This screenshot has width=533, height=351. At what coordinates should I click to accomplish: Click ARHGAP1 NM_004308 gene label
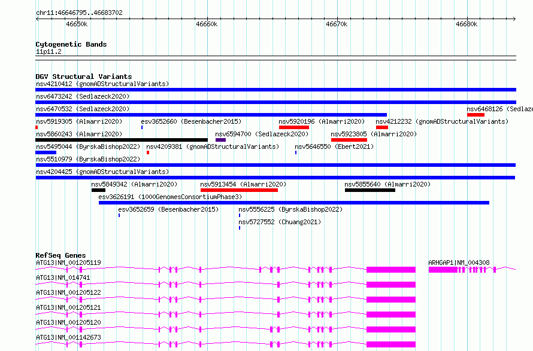pyautogui.click(x=459, y=263)
